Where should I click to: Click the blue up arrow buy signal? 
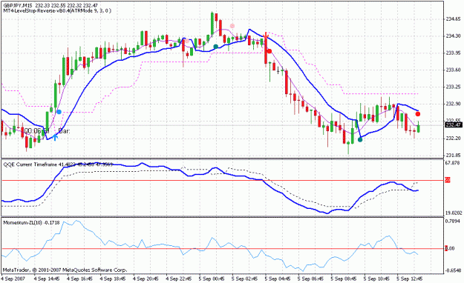pos(55,137)
